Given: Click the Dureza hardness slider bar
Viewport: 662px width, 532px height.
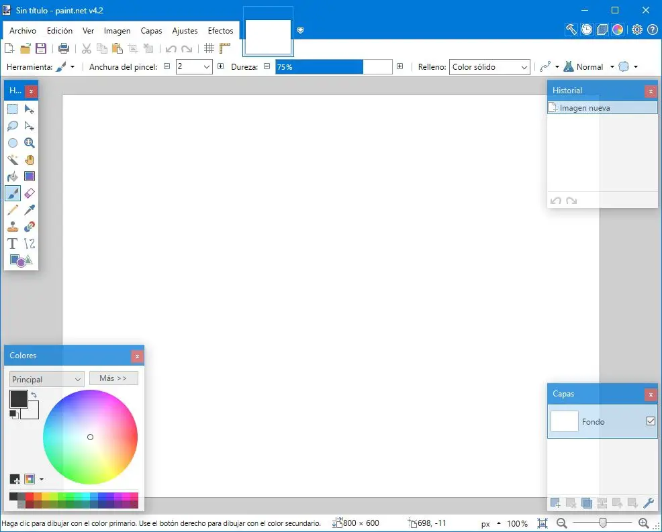Looking at the screenshot, I should click(x=334, y=66).
